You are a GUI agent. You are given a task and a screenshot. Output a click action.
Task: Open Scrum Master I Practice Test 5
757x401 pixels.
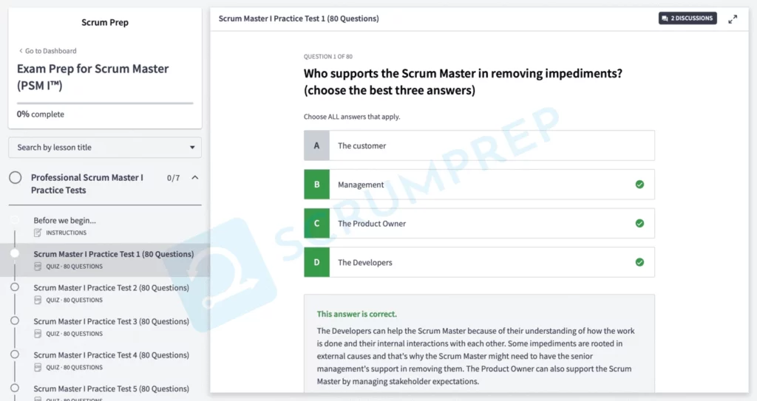pos(111,388)
